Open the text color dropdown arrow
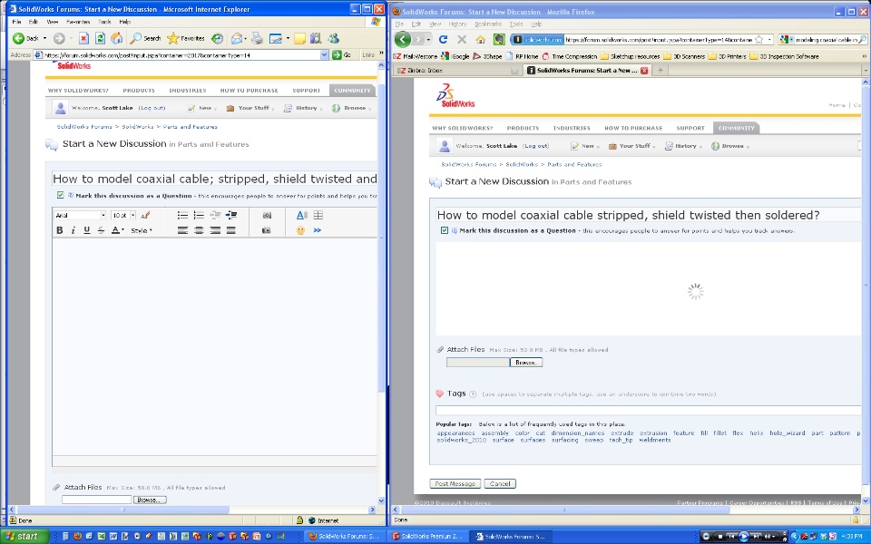The image size is (871, 544). click(x=122, y=230)
